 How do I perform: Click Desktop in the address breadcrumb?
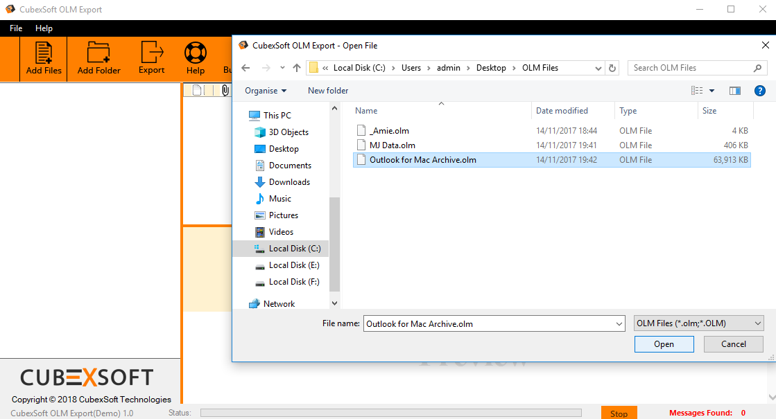tap(491, 68)
